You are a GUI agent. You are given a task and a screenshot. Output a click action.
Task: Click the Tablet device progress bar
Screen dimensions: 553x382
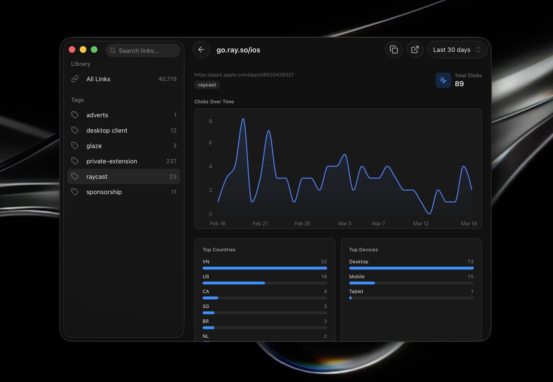(412, 298)
